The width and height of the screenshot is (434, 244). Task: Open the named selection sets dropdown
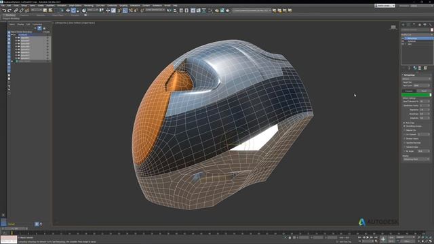point(155,10)
